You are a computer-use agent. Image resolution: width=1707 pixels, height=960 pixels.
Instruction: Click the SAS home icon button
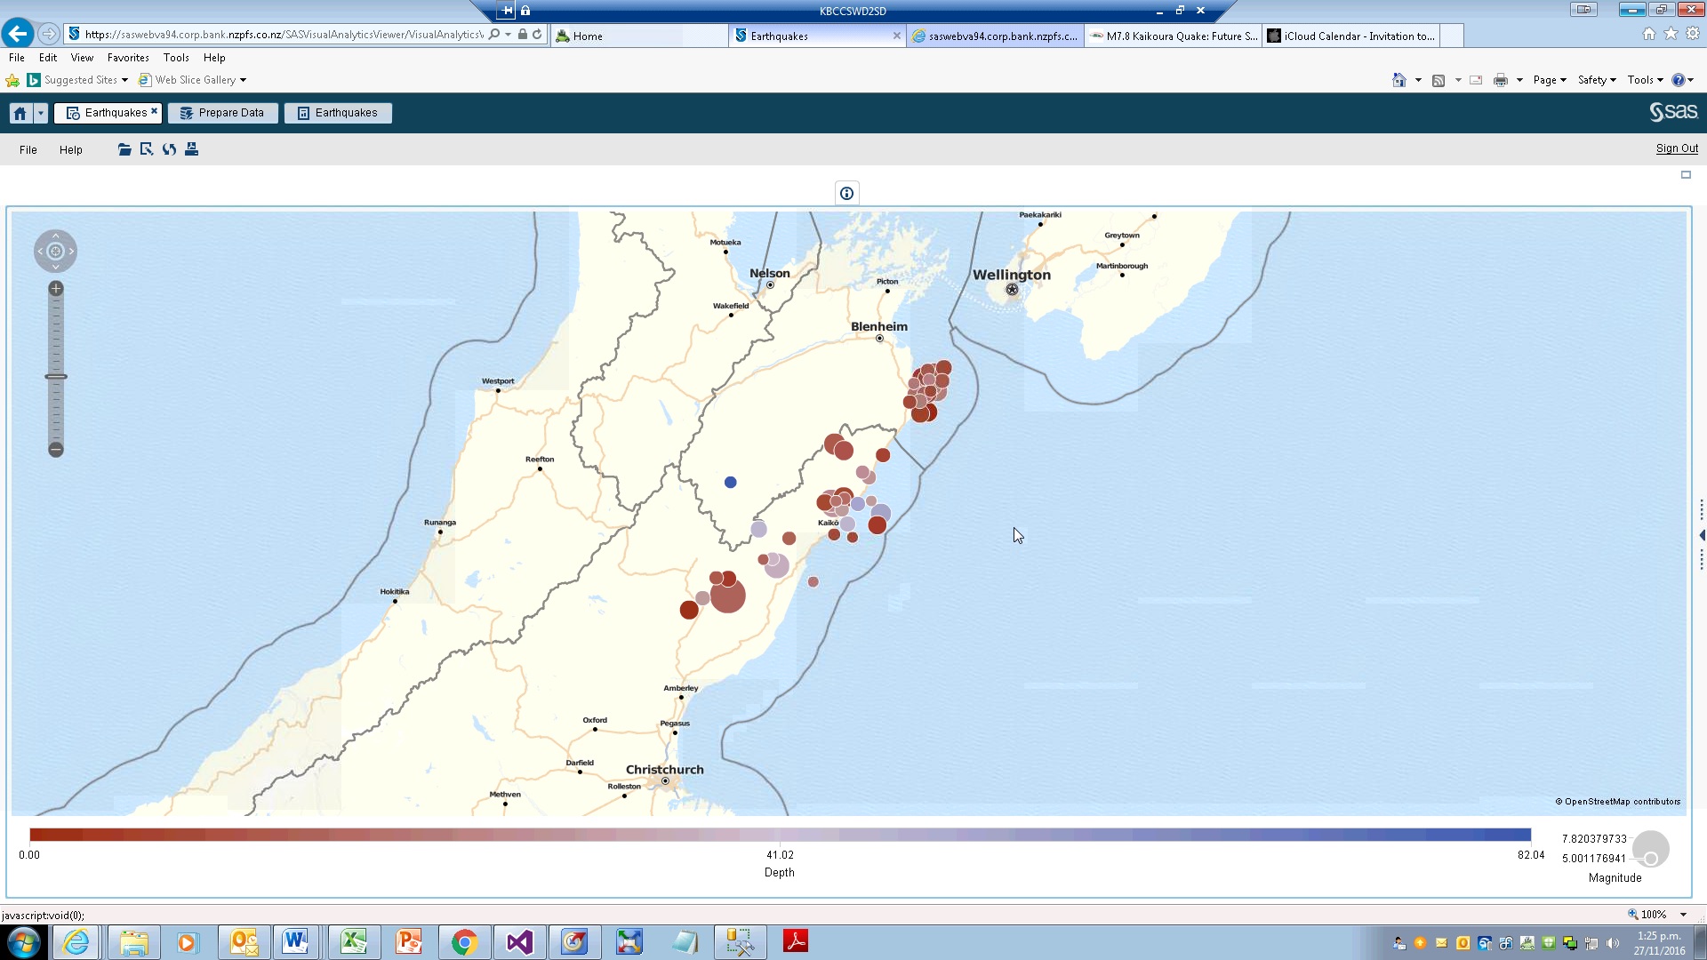coord(20,113)
